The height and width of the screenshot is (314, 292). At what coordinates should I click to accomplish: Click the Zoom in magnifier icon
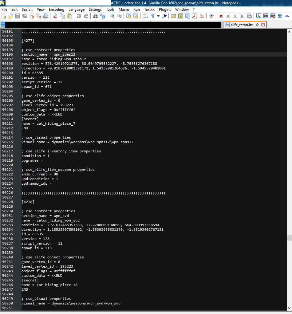point(112,16)
